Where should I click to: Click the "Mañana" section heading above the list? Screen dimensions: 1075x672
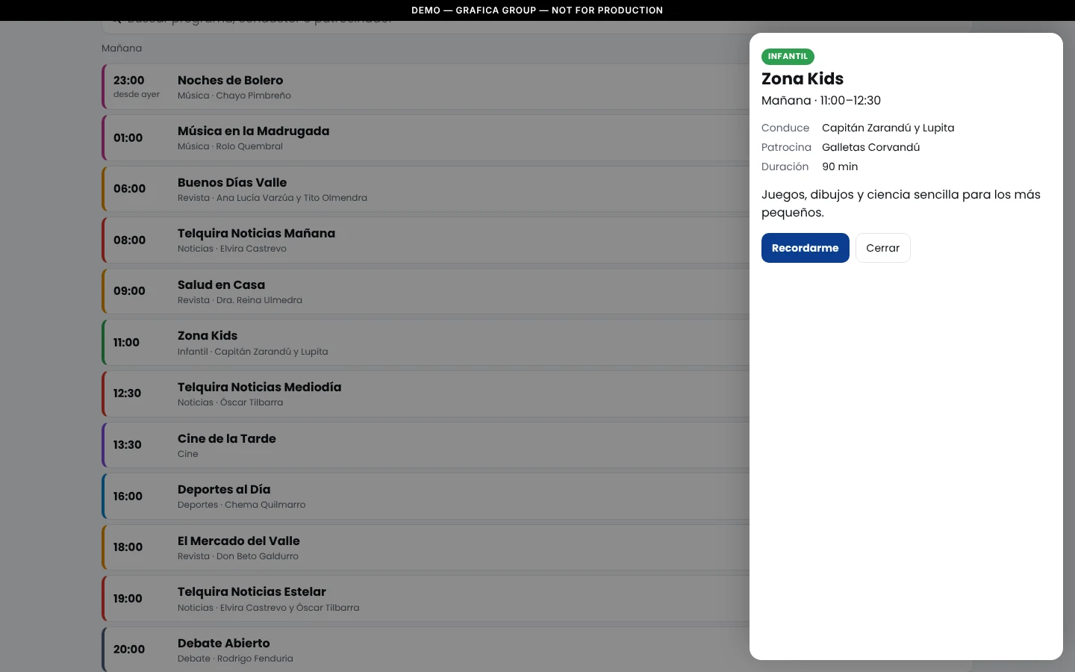(x=122, y=49)
